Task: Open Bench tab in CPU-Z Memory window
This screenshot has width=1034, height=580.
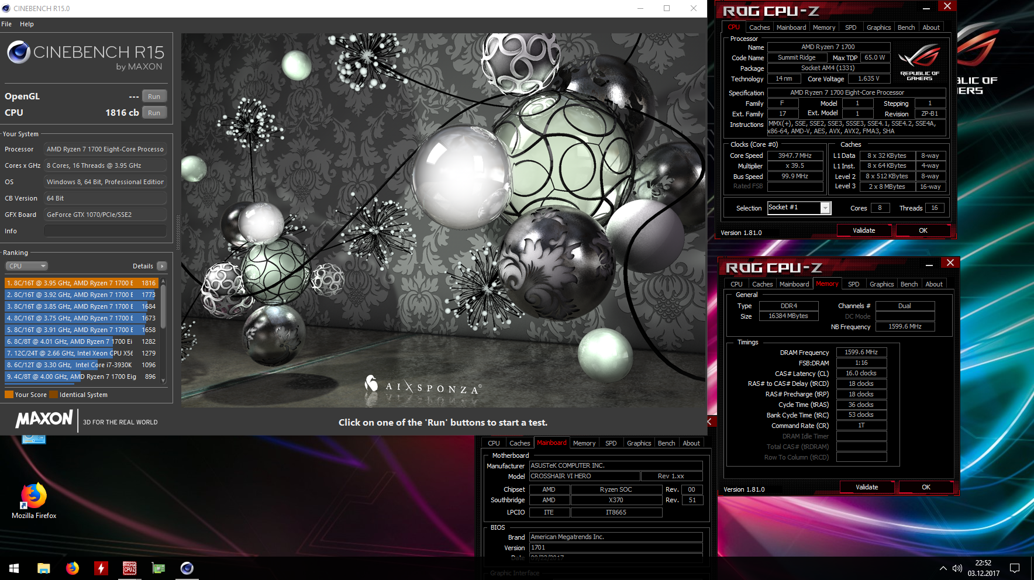Action: pos(909,284)
